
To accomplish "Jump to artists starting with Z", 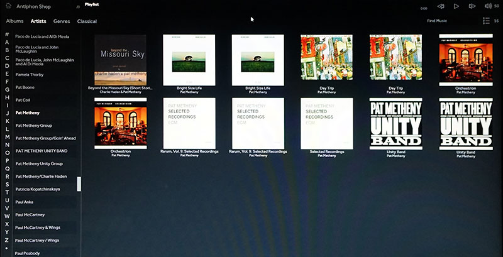I will click(x=7, y=239).
